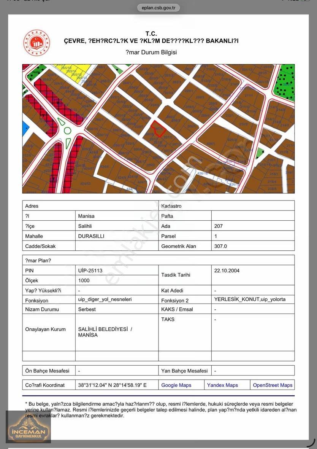This screenshot has height=449, width=317.
Task: Click the Geometrik Alan value 307.0
Action: (220, 246)
